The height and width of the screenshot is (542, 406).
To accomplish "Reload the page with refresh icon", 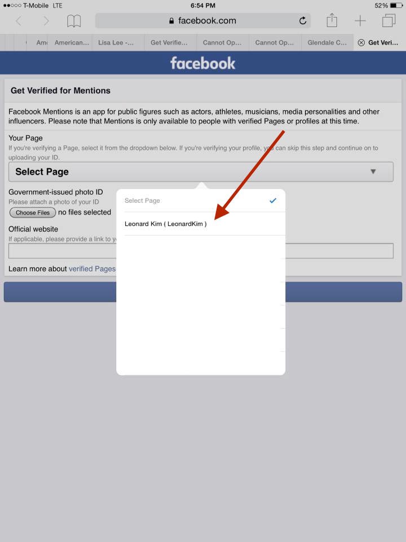I will coord(303,21).
